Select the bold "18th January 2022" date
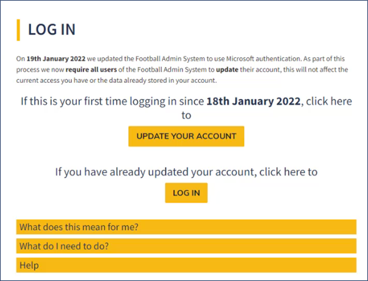The image size is (368, 281). (x=253, y=101)
